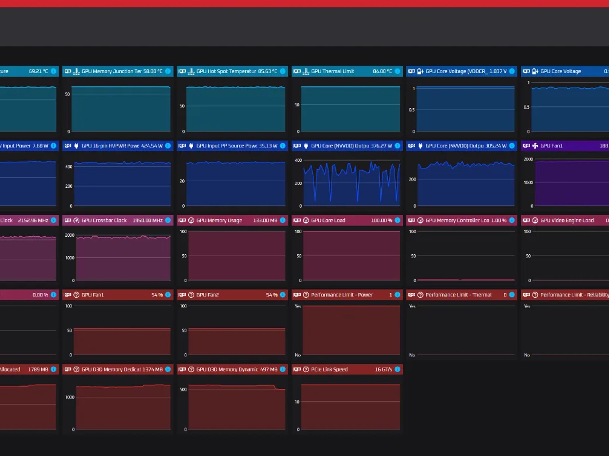609x456 pixels.
Task: Click the fan icon on the purple GPU Fan1 header
Action: 535,146
